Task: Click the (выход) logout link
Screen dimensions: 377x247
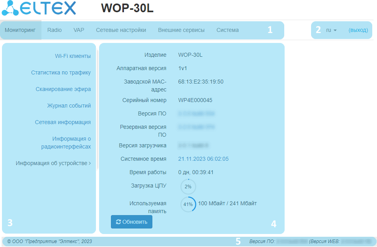Action: (x=358, y=30)
